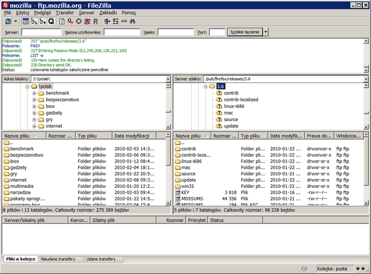Sort remote files by Rozmiar column

click(225, 136)
